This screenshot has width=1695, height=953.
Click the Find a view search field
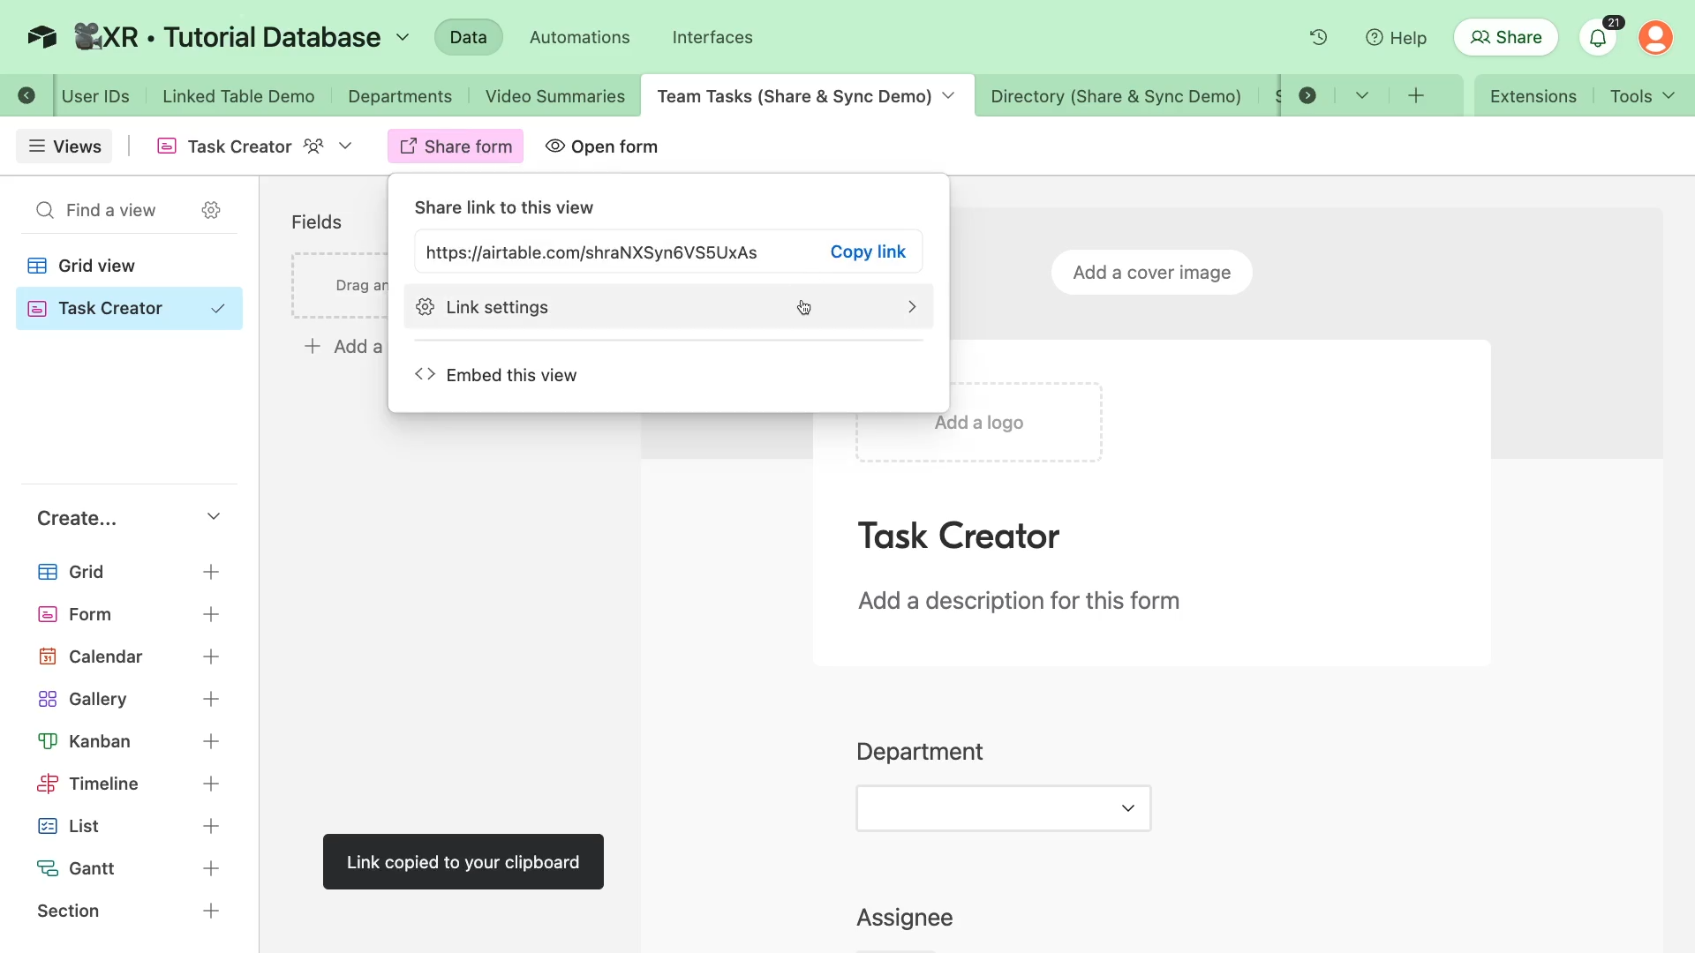111,210
